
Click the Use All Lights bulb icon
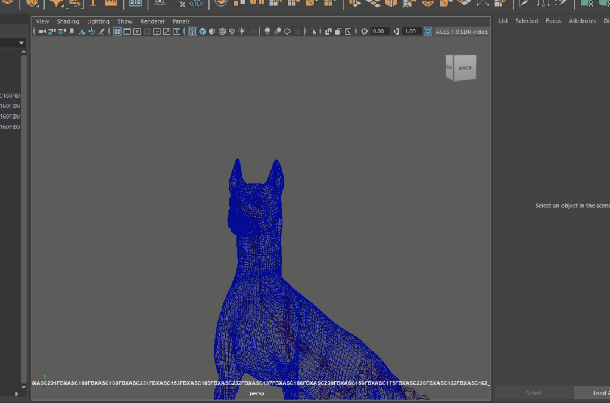click(241, 32)
